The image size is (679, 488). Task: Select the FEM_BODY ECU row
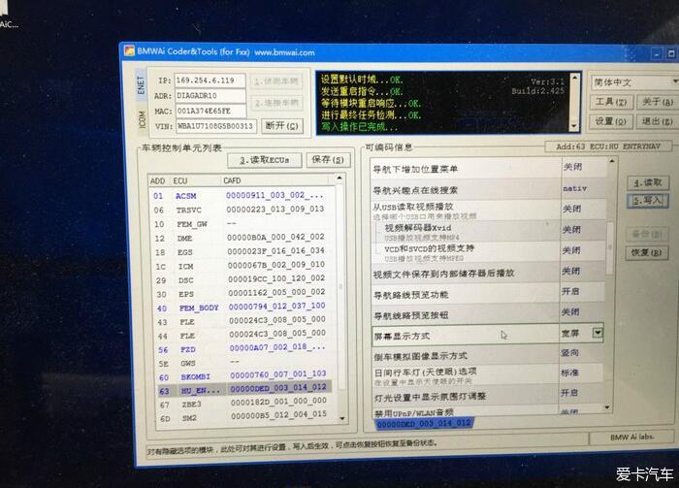(x=244, y=307)
